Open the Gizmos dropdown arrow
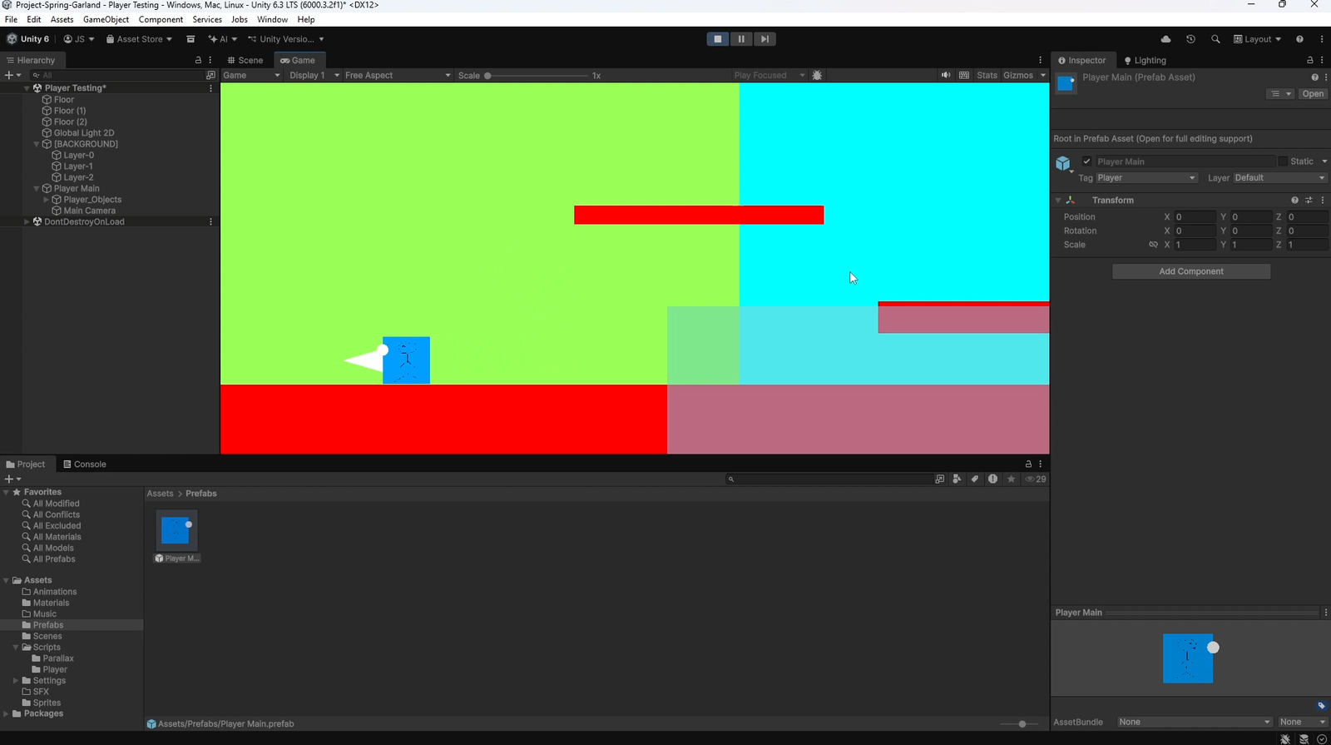This screenshot has height=745, width=1331. [1042, 75]
